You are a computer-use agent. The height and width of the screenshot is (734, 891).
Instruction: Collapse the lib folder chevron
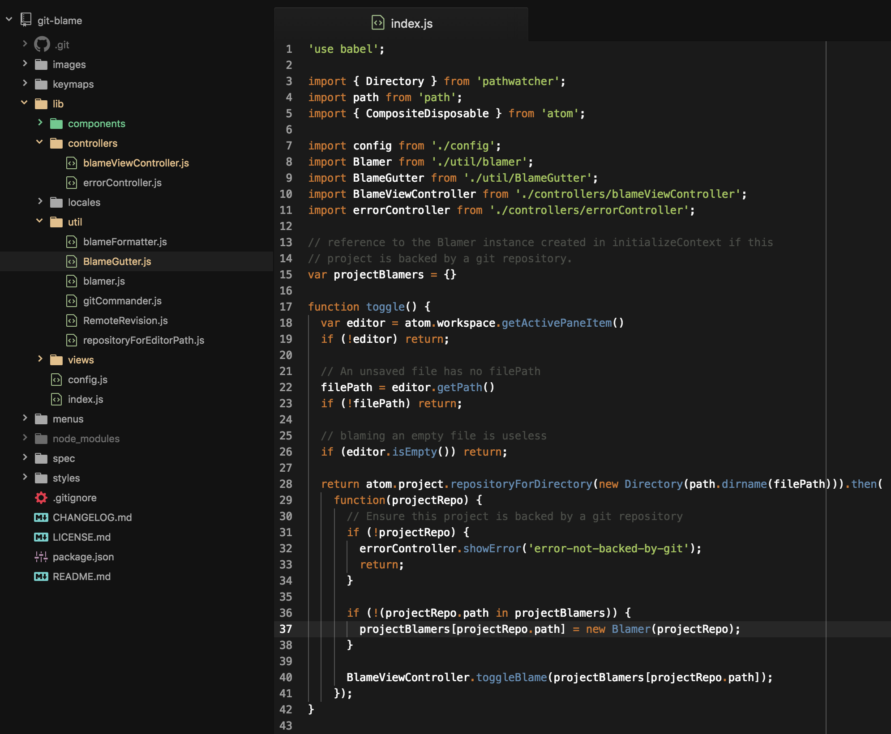pos(24,103)
